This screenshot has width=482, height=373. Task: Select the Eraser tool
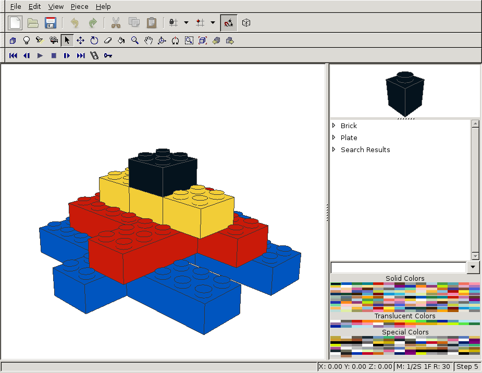point(108,41)
